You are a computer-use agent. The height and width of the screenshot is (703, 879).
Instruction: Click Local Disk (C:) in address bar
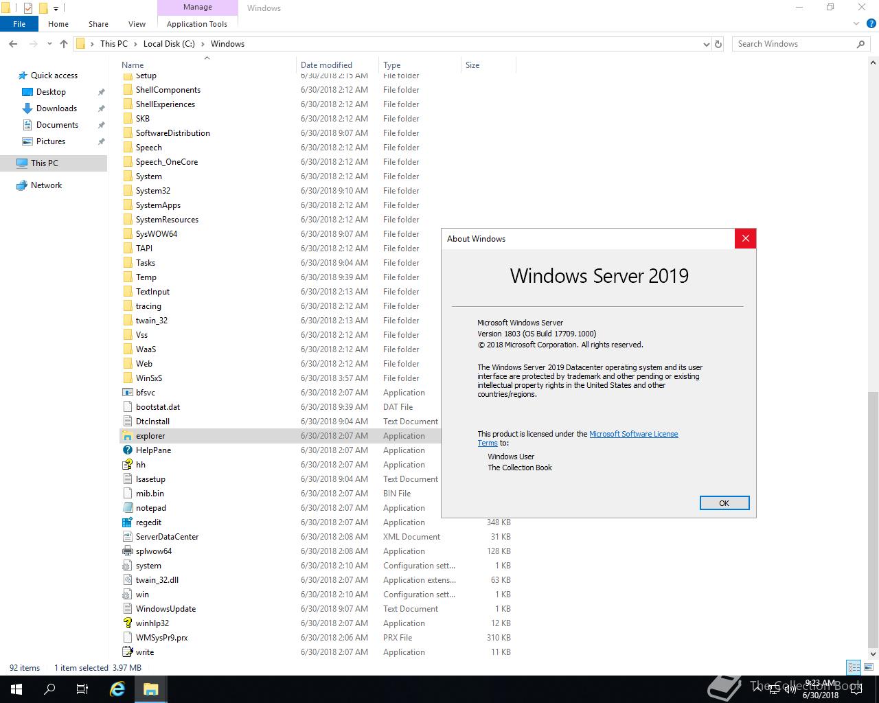coord(169,44)
